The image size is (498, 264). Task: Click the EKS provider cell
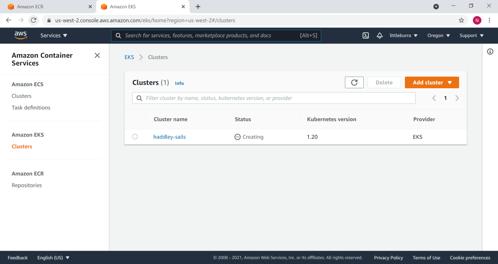[x=418, y=137]
